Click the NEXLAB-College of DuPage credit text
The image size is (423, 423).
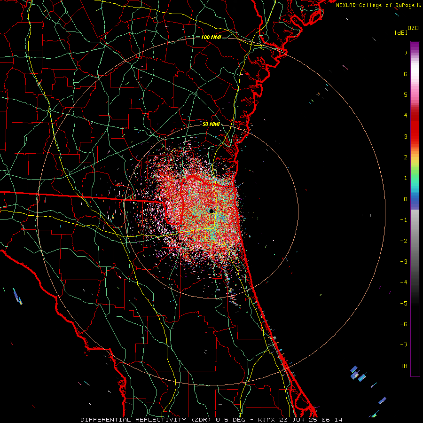pos(375,5)
